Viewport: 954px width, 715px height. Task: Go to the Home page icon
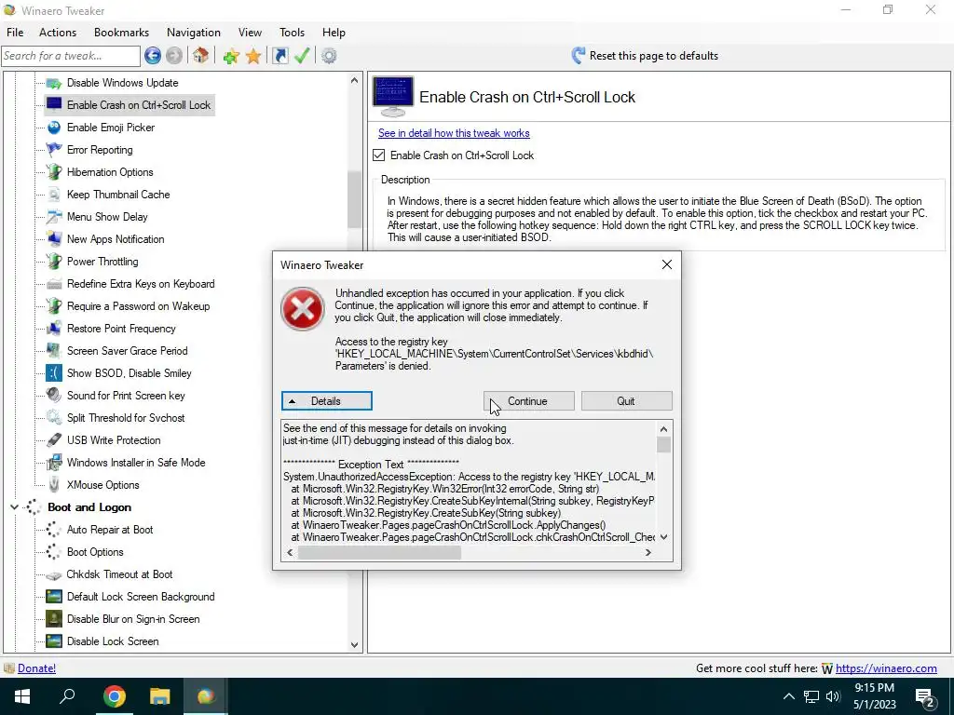[x=201, y=56]
